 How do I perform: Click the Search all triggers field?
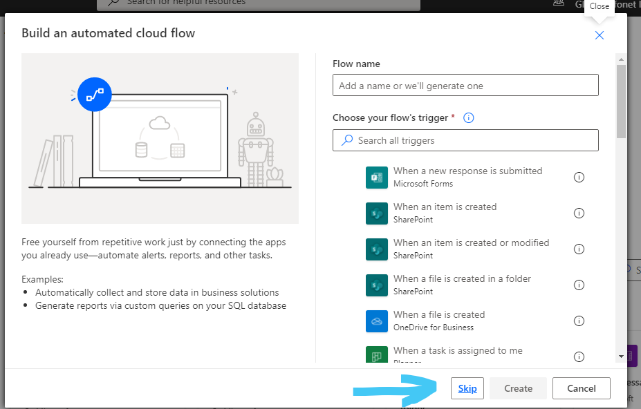click(465, 140)
